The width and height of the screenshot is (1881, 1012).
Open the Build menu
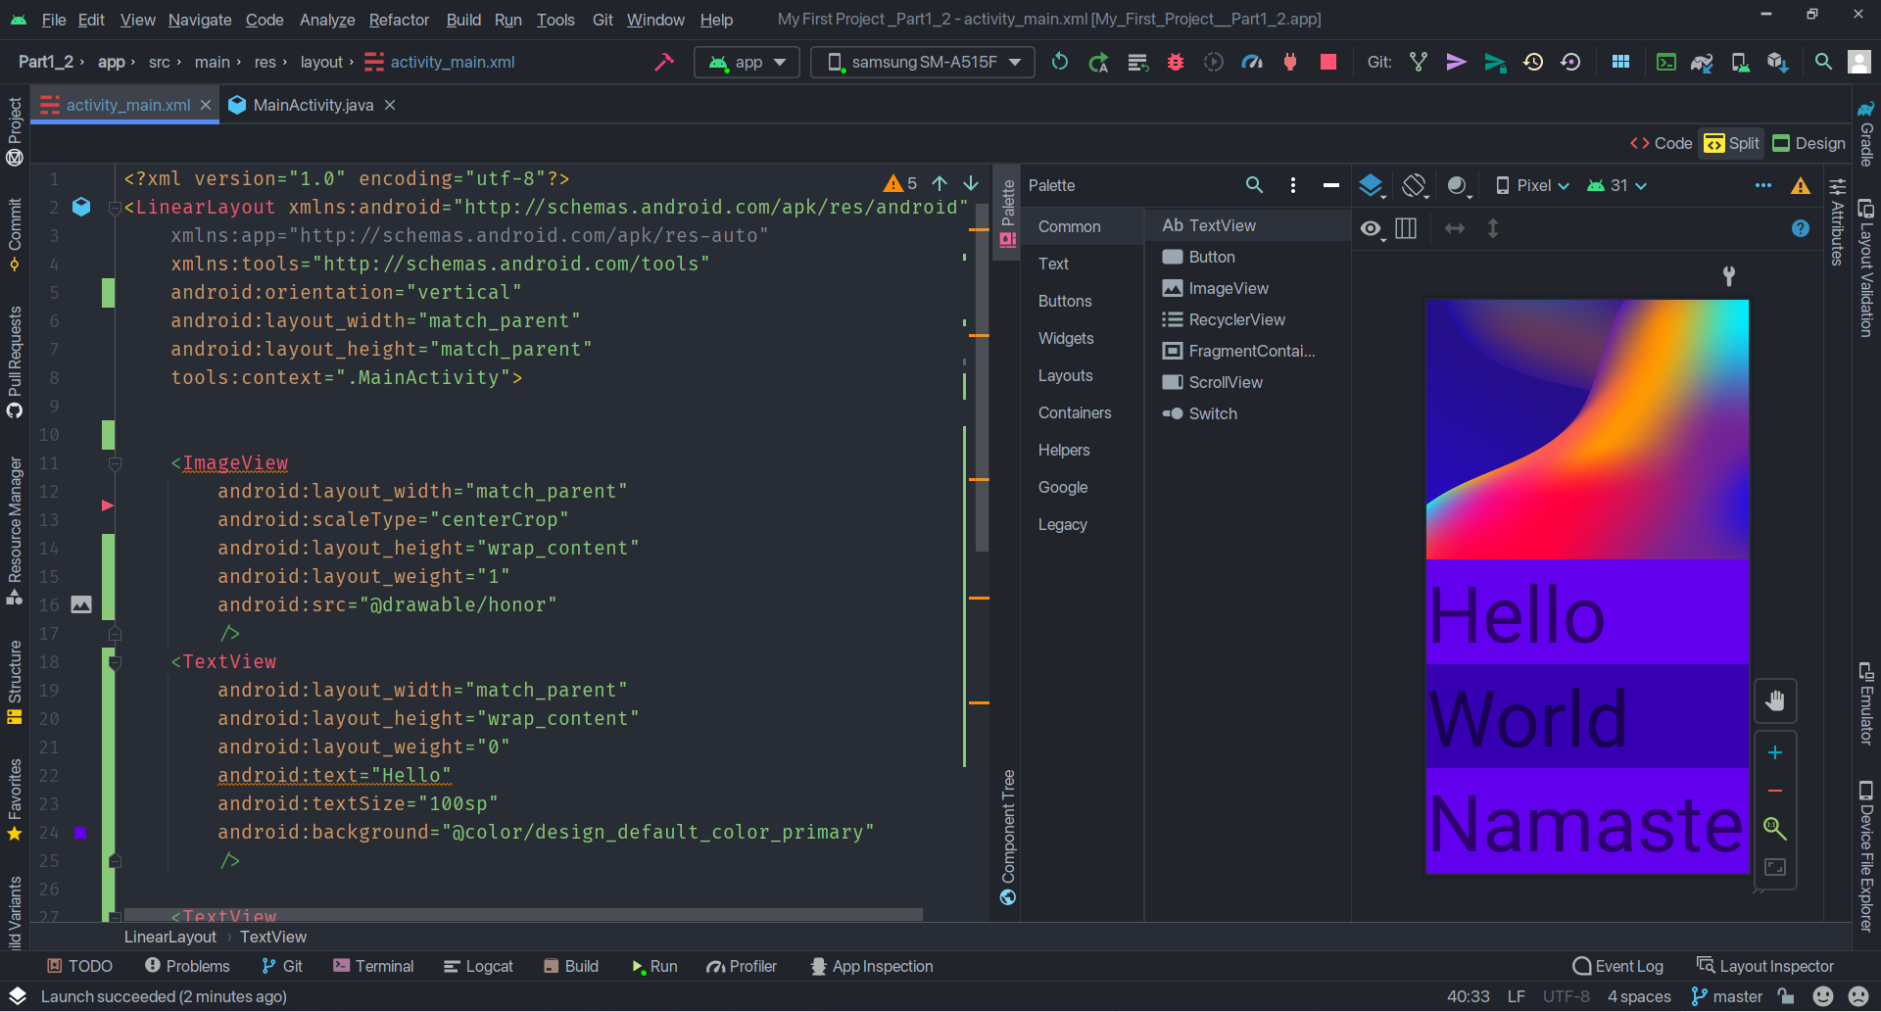point(462,20)
